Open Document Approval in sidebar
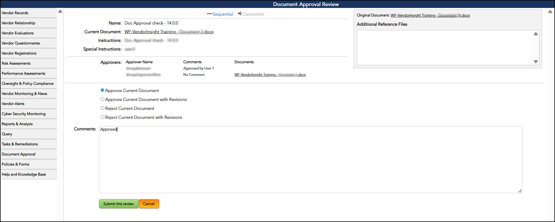Screen dimensions: 555x222 [18, 154]
